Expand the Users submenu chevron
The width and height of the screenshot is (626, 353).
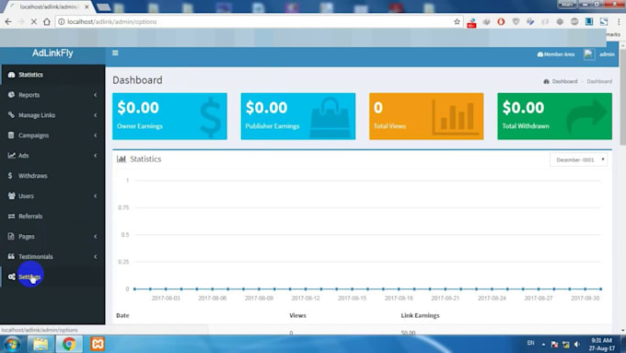pyautogui.click(x=96, y=196)
